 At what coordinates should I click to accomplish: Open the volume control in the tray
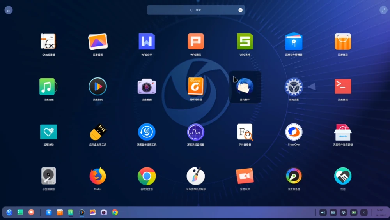coord(323,213)
